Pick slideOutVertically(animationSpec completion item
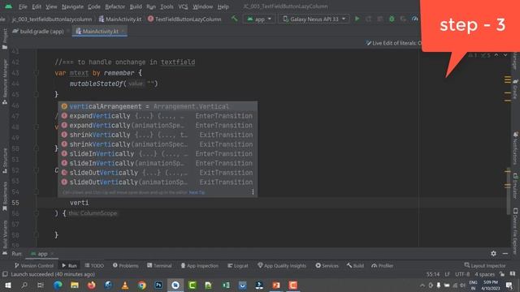The width and height of the screenshot is (520, 292). 158,182
